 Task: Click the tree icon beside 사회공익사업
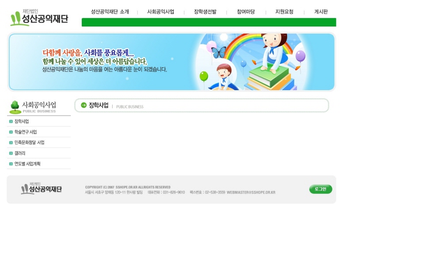coord(15,107)
